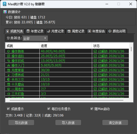Click the 导入数据 button
Viewport: 137px width, 134px height.
tap(68, 122)
